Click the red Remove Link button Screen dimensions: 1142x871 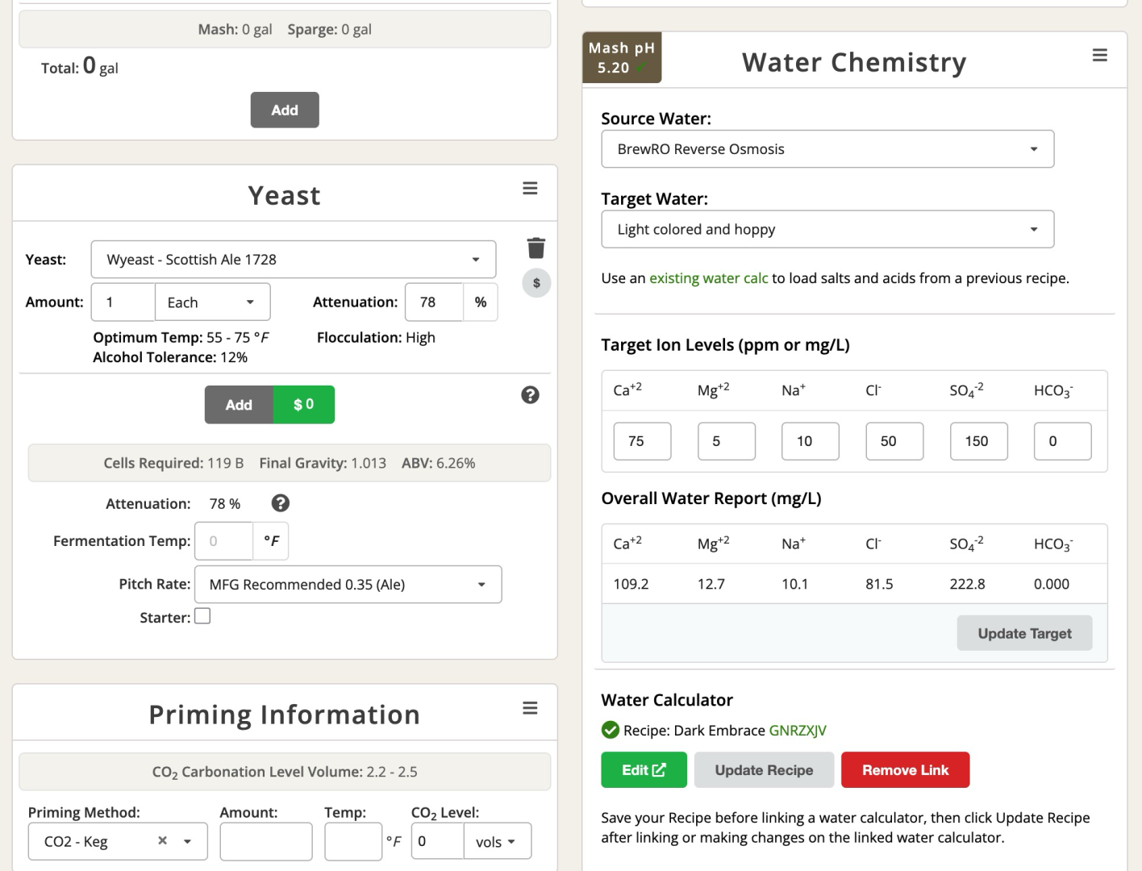point(905,770)
